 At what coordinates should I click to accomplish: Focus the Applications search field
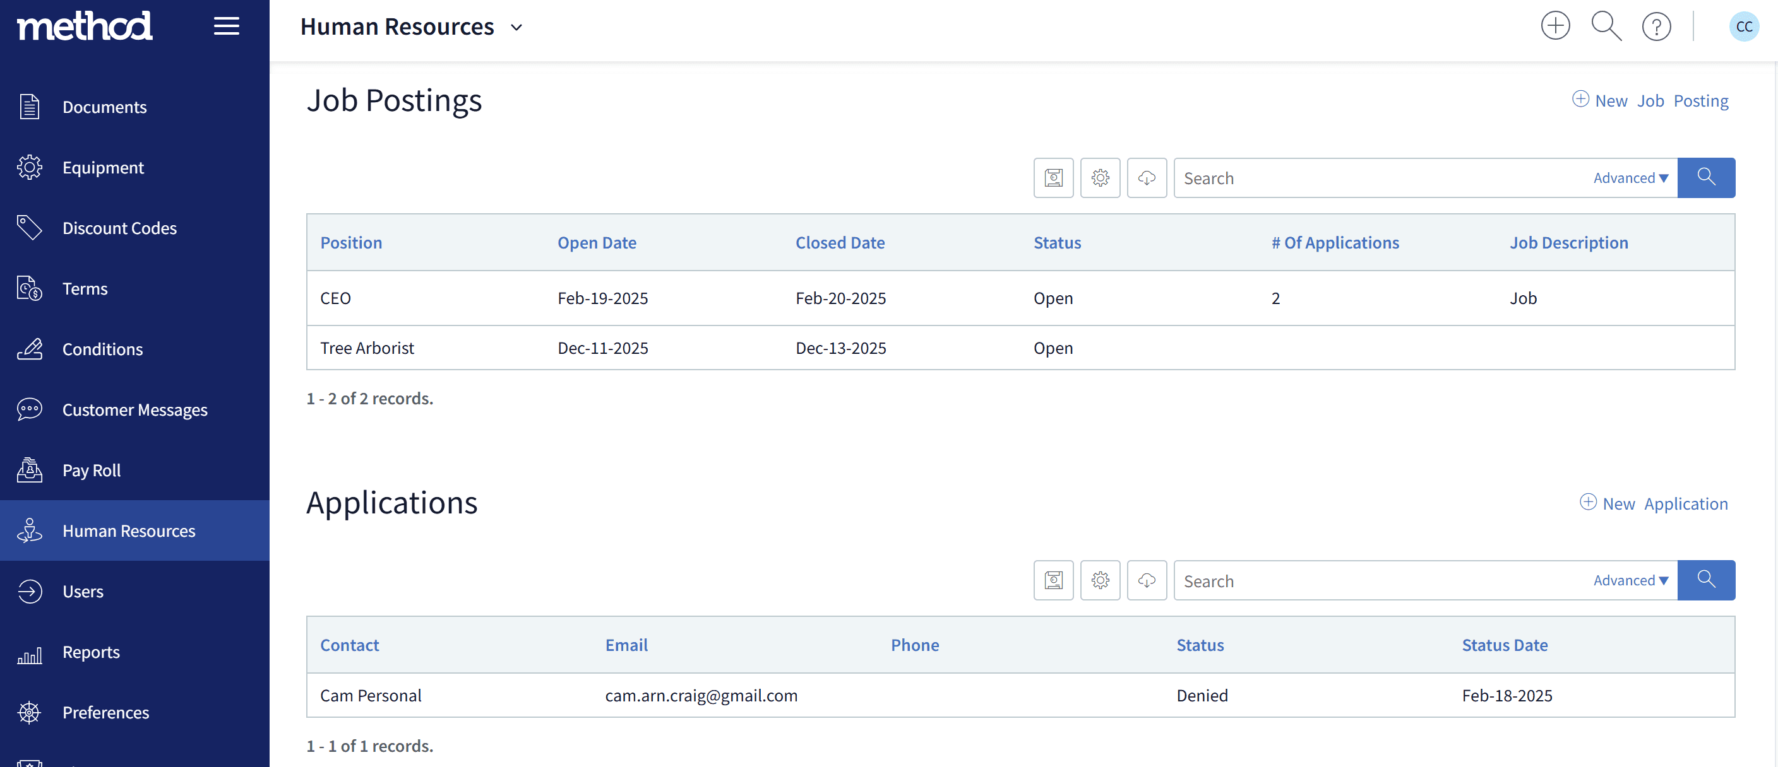pyautogui.click(x=1380, y=580)
